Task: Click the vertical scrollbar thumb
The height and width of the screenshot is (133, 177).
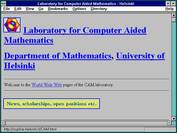Action: pyautogui.click(x=174, y=20)
